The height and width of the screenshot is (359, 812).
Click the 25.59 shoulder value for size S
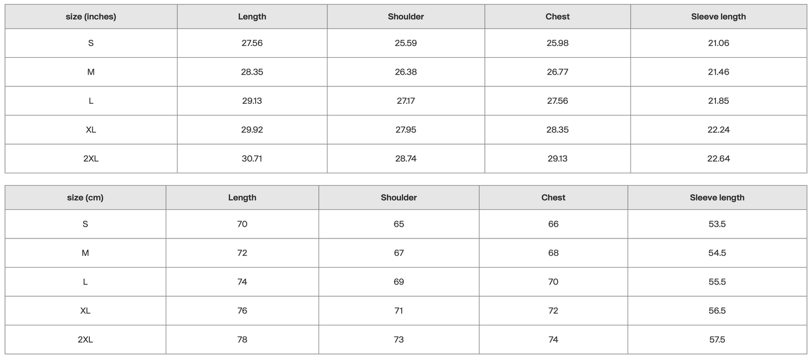(x=406, y=43)
